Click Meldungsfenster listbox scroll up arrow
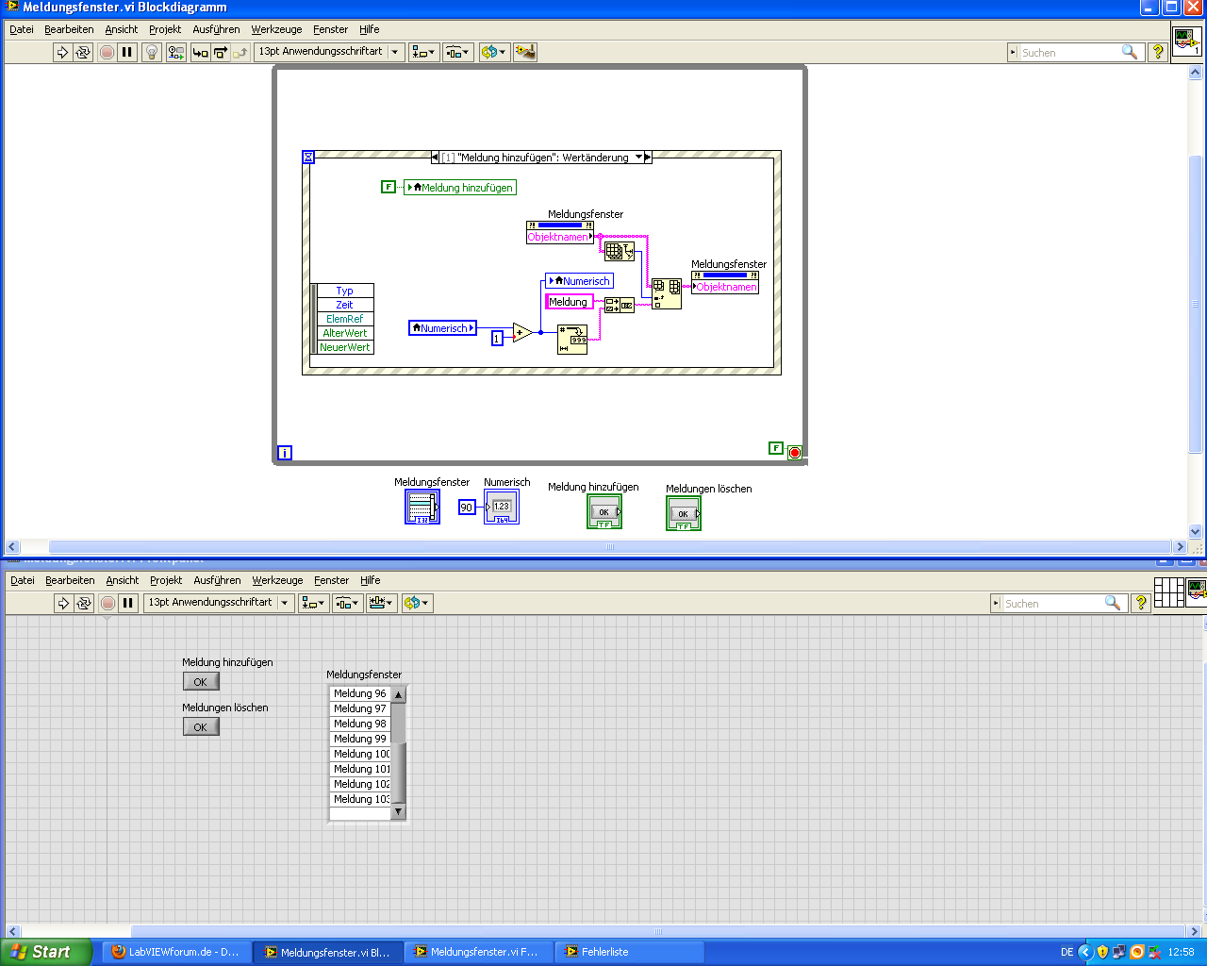Screen dimensions: 1207x966 click(399, 694)
